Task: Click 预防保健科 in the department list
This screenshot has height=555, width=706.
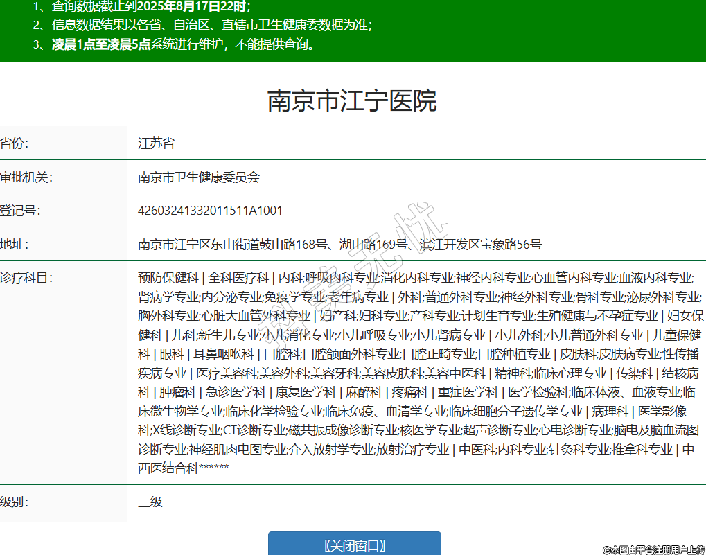Action: click(x=168, y=278)
